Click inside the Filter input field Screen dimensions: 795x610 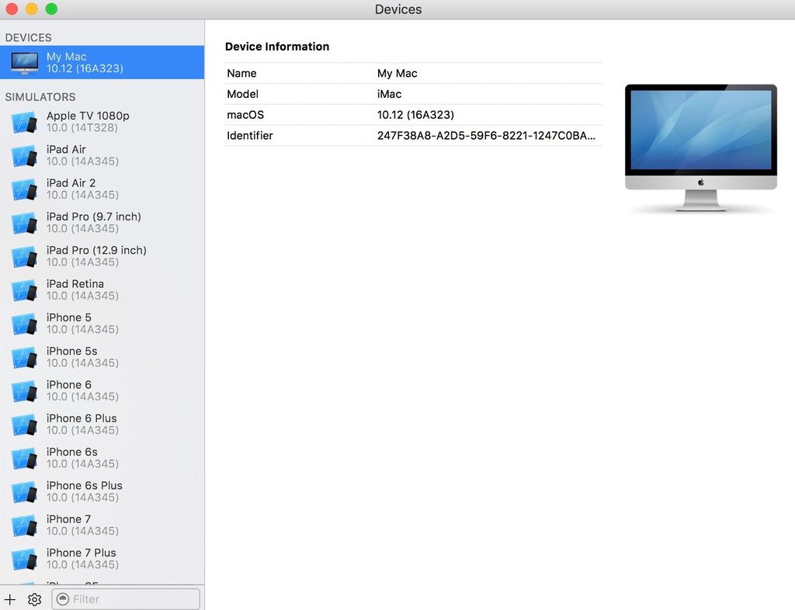pyautogui.click(x=124, y=599)
